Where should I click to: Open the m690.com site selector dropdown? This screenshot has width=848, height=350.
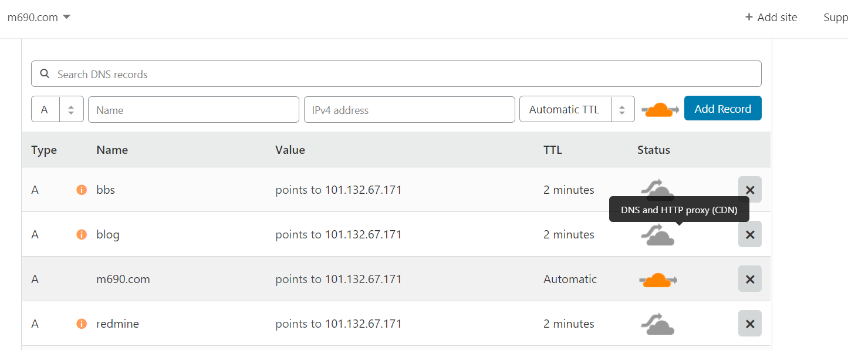(39, 17)
